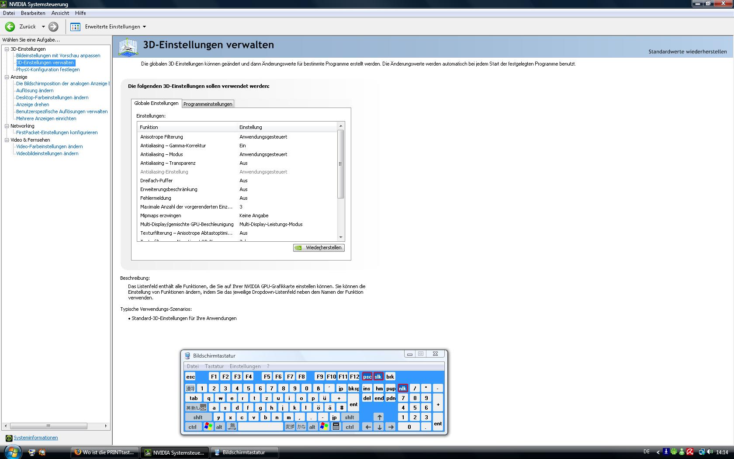Click the green Zurück back arrow
Screen dimensions: 734x459
click(10, 27)
